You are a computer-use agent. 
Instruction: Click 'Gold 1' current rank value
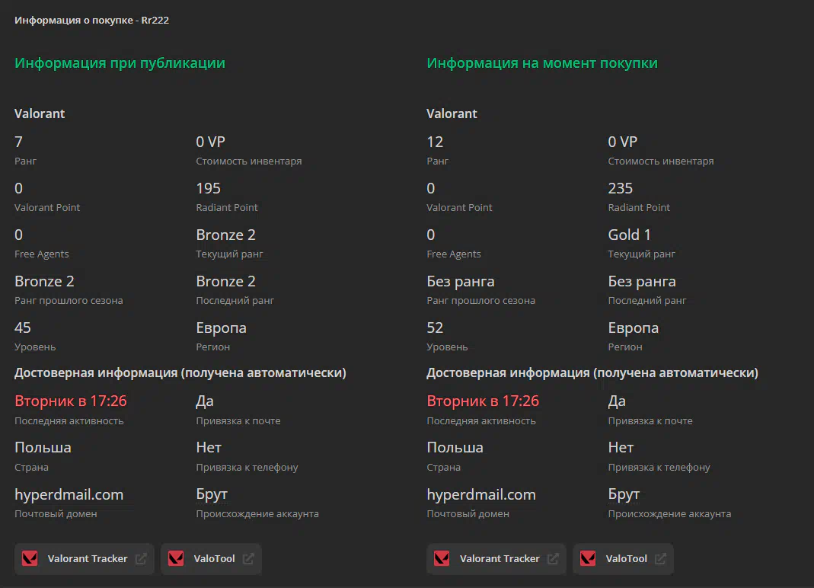click(629, 235)
